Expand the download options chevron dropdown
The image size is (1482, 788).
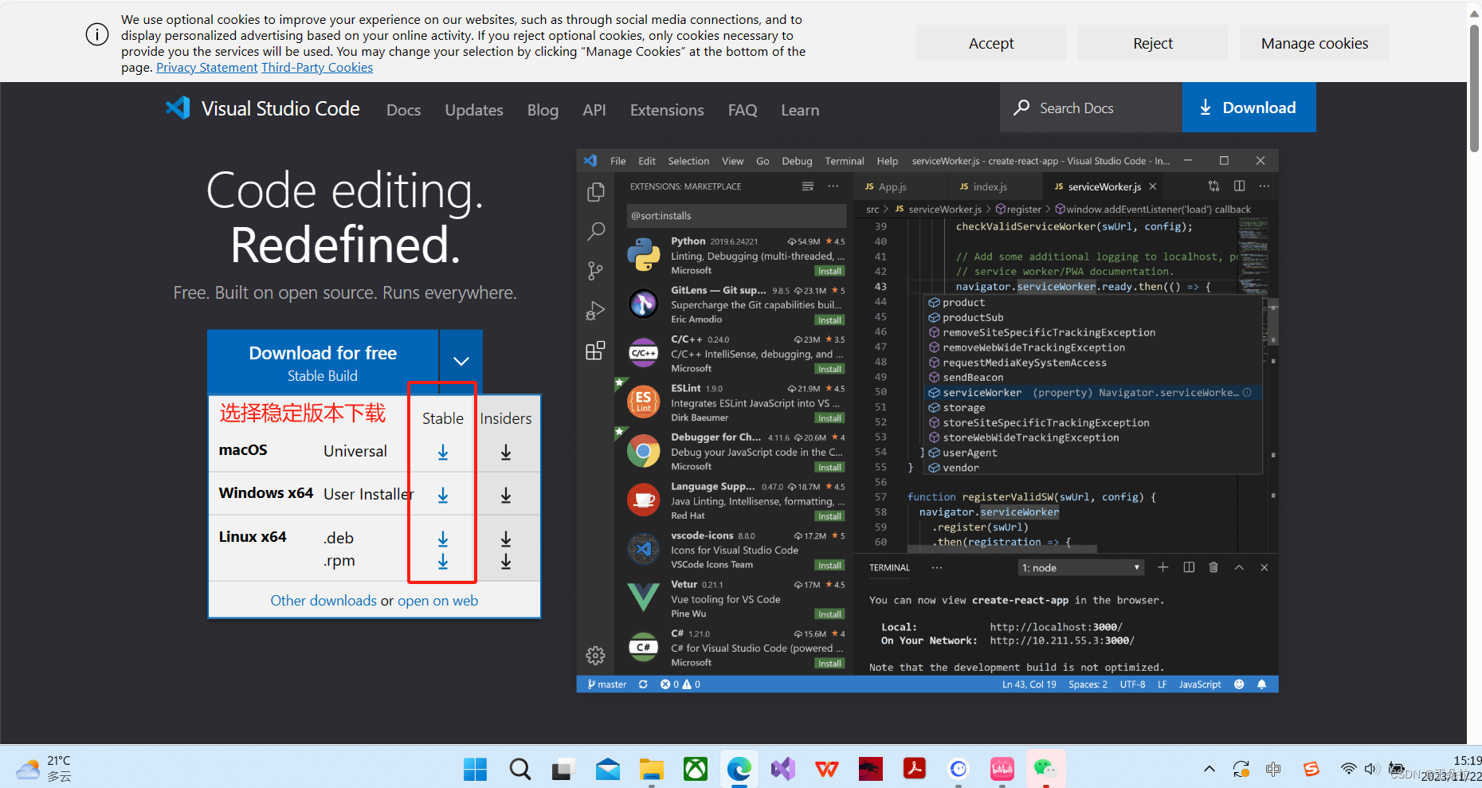[461, 361]
